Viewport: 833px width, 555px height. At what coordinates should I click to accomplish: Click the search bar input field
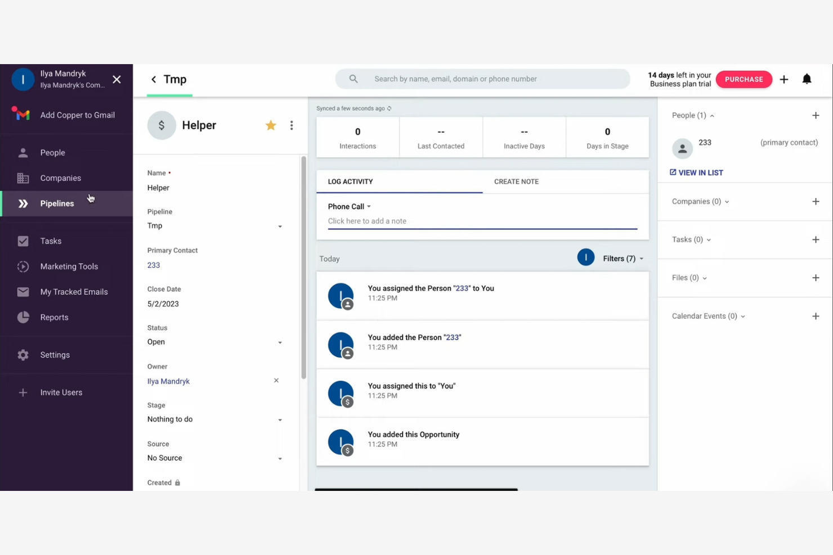482,79
